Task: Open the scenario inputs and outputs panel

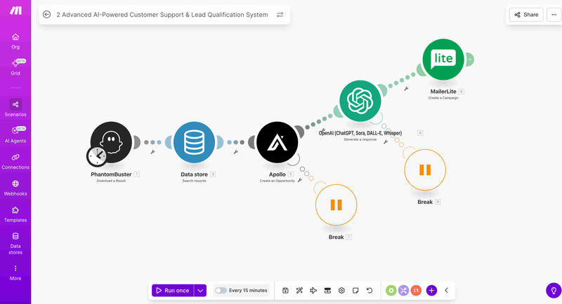Action: (327, 291)
